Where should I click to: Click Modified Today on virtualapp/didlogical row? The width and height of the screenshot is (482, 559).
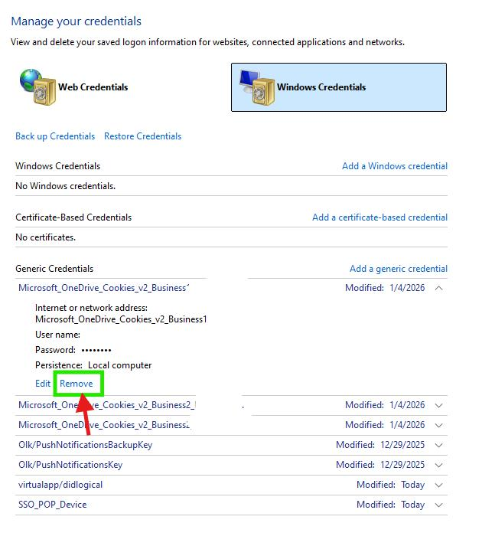pos(390,485)
